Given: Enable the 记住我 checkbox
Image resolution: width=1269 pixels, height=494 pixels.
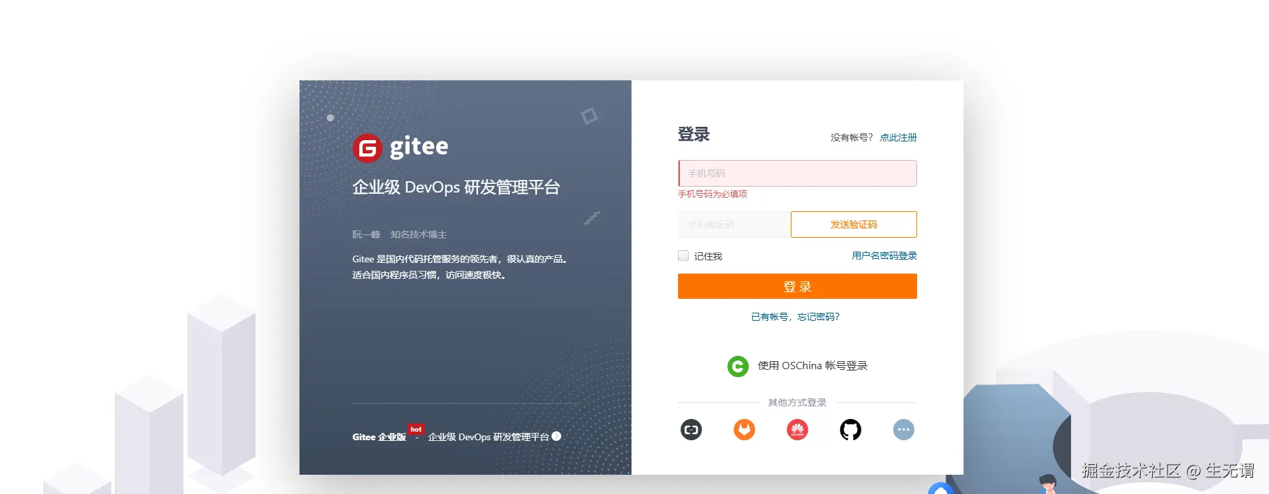Looking at the screenshot, I should pyautogui.click(x=683, y=256).
